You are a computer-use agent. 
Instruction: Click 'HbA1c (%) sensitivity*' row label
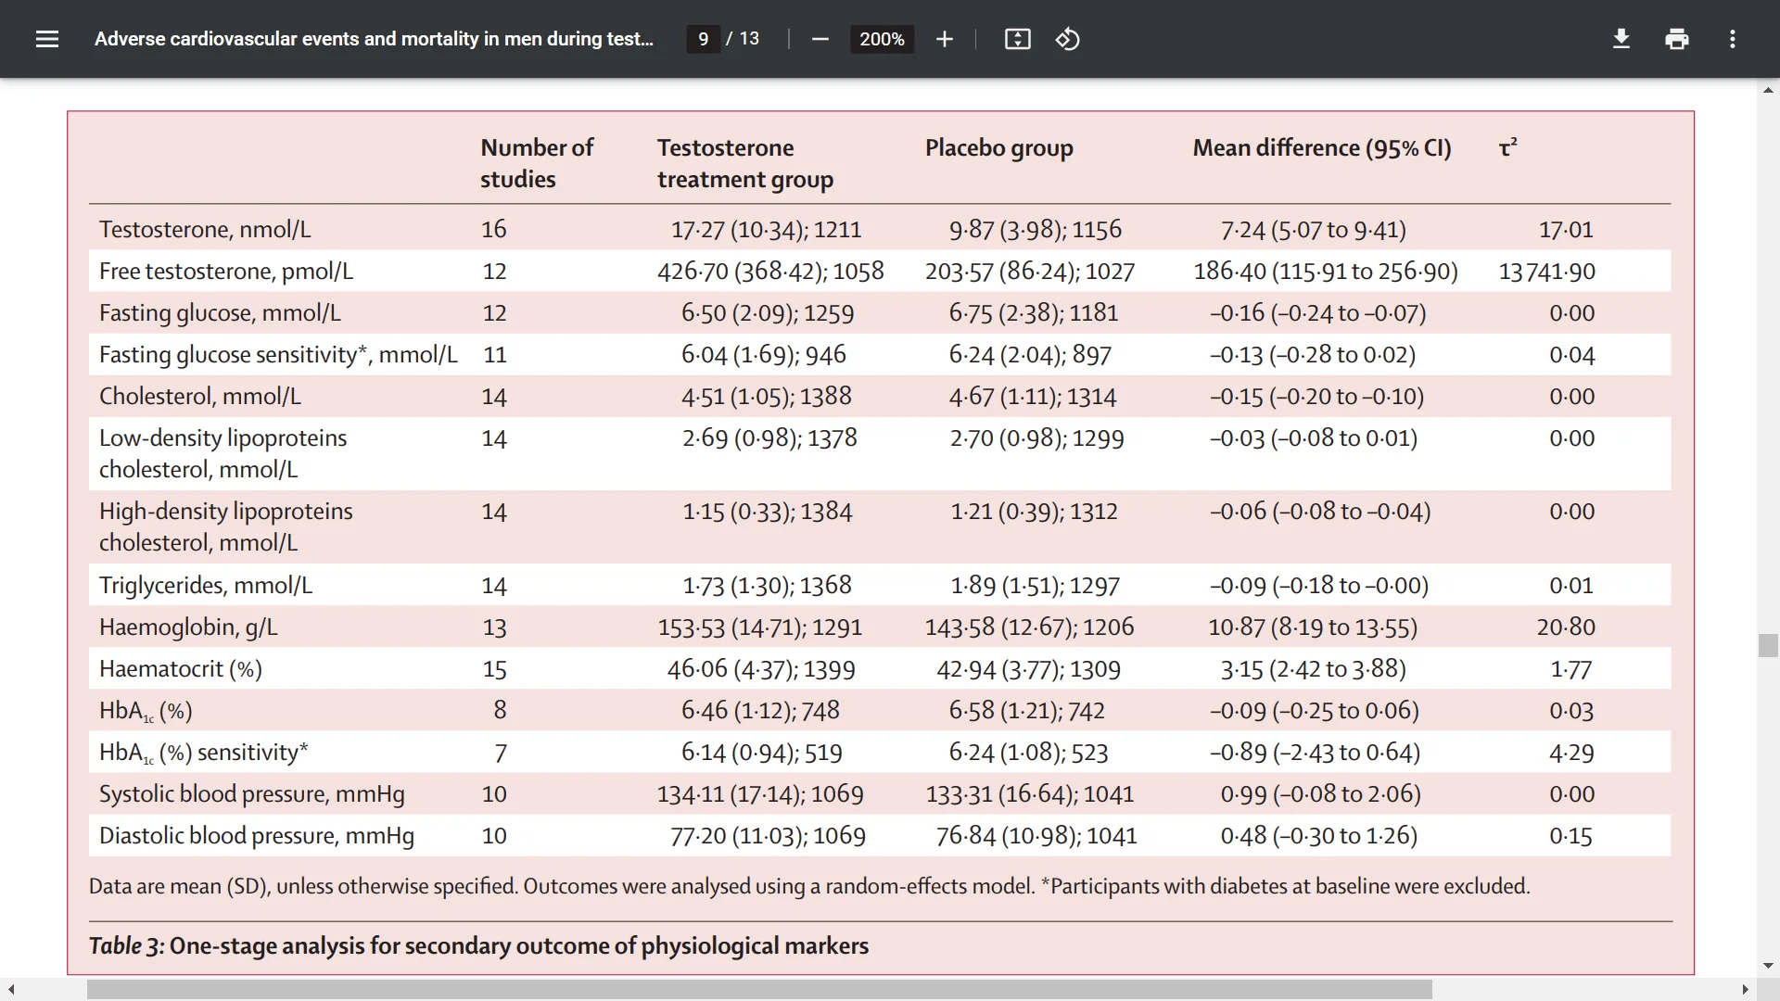point(204,752)
